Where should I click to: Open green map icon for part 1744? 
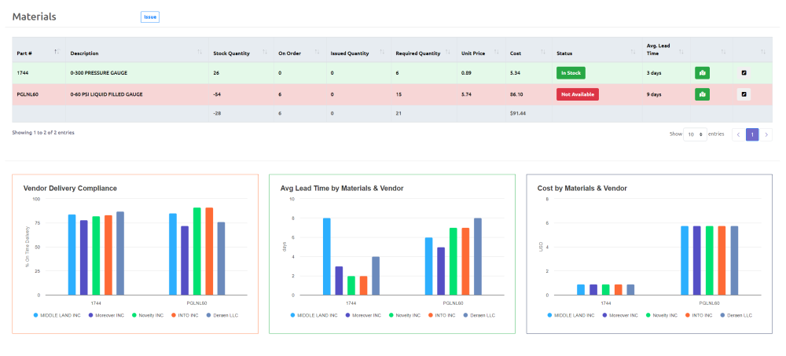pos(702,73)
